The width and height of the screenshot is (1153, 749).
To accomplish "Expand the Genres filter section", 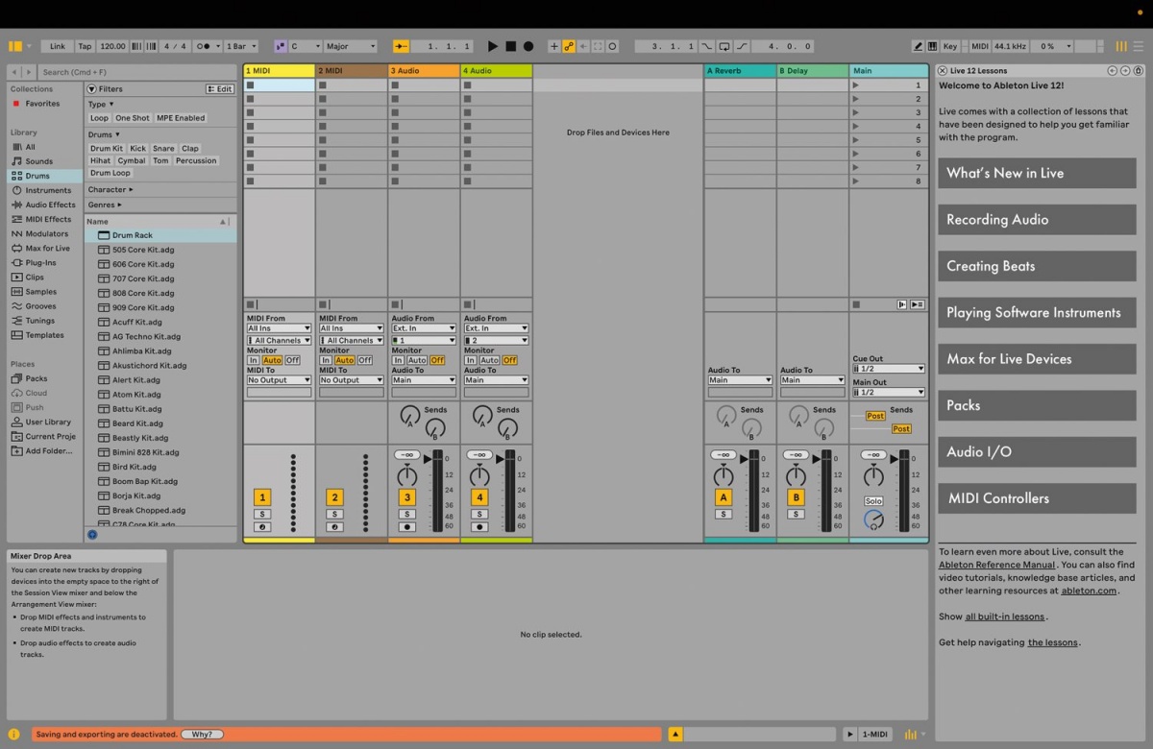I will tap(107, 205).
